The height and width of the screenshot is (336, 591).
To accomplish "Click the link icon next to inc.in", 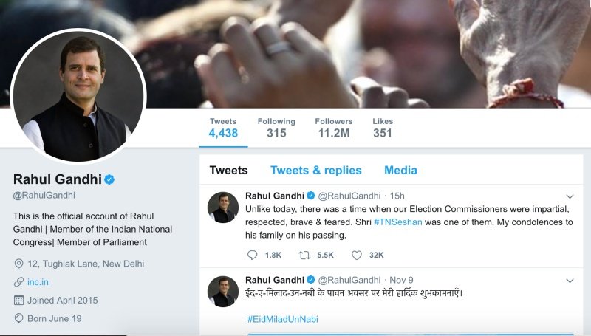I will tap(19, 282).
